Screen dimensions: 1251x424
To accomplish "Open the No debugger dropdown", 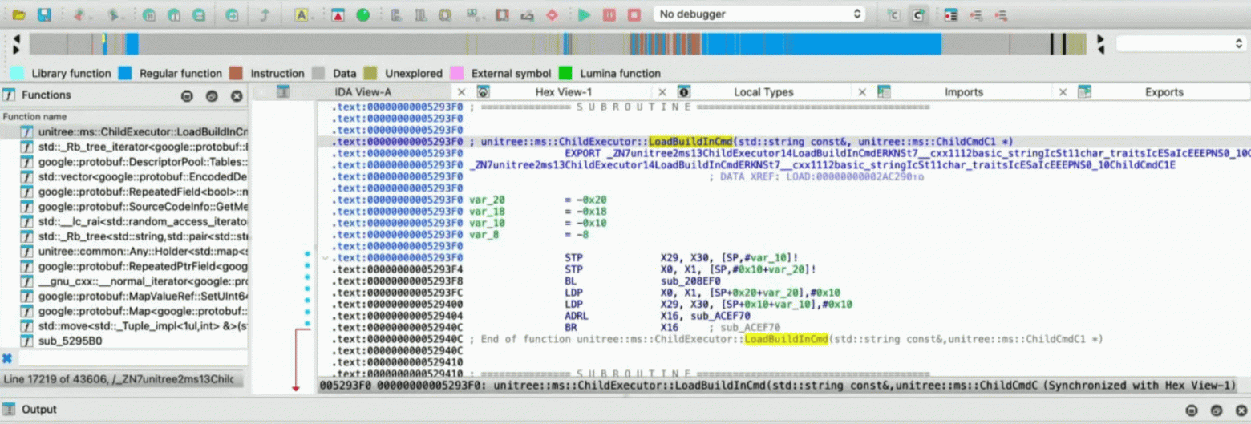I will click(760, 14).
